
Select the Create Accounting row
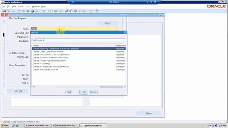coord(79,64)
